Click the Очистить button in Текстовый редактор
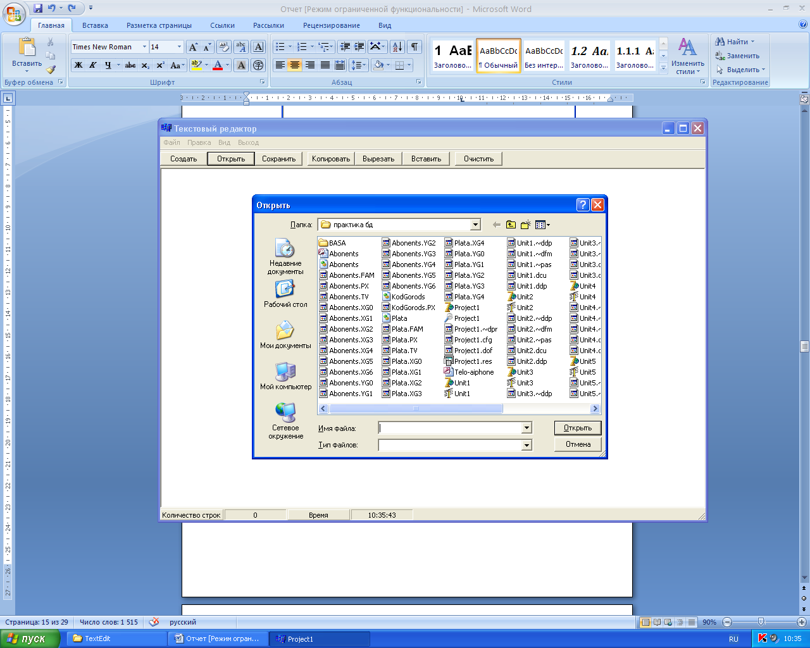The image size is (810, 648). pos(478,159)
